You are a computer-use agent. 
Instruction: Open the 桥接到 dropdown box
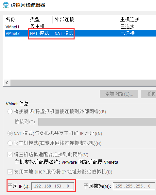coord(97,122)
